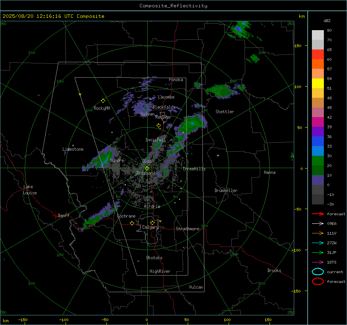Click the magenta 18TS arrow icon
The image size is (347, 325).
pyautogui.click(x=318, y=262)
